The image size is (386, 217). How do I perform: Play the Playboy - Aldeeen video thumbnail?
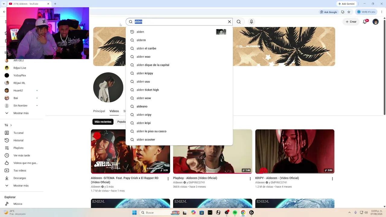coord(213,151)
